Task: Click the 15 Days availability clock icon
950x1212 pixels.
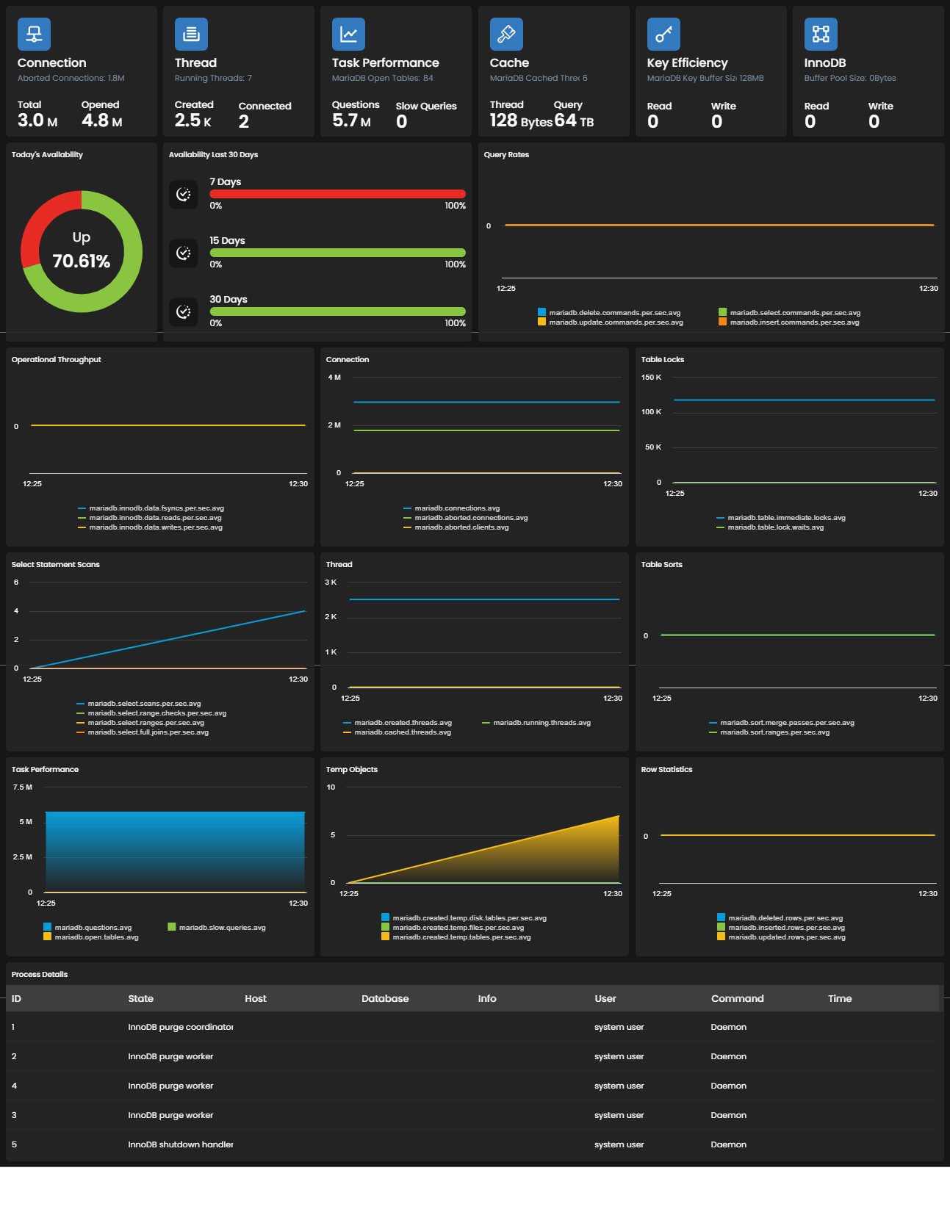Action: pyautogui.click(x=184, y=253)
